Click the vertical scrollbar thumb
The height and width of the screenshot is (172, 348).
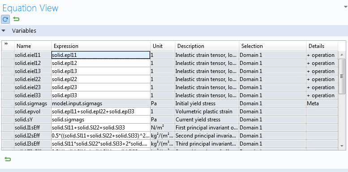[x=342, y=76]
